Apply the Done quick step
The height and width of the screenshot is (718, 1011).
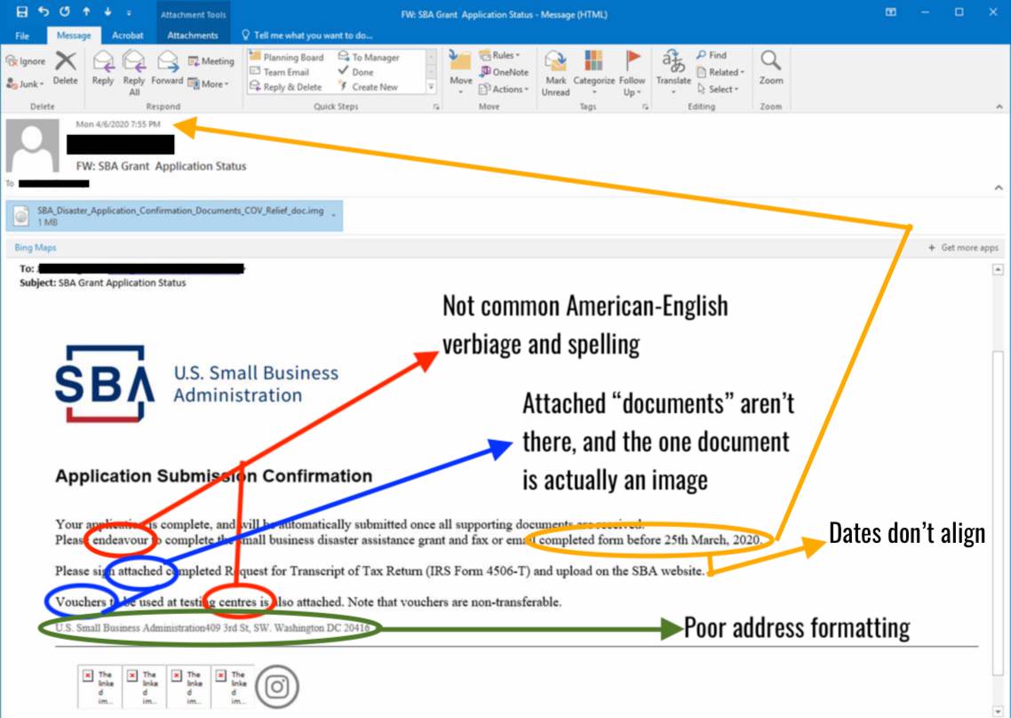356,72
